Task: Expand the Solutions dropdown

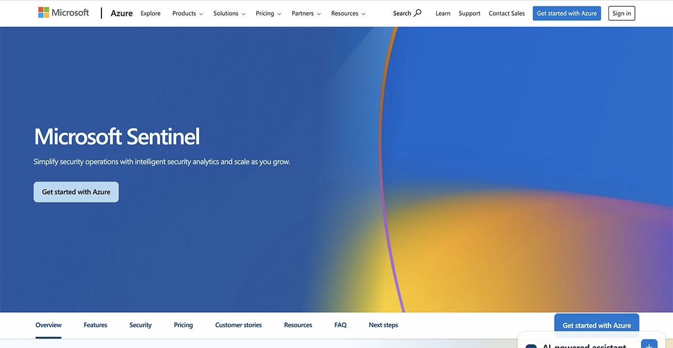Action: pyautogui.click(x=229, y=13)
